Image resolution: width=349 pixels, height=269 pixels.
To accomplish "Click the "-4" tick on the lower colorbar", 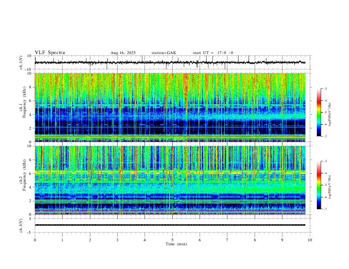I will (325, 173).
